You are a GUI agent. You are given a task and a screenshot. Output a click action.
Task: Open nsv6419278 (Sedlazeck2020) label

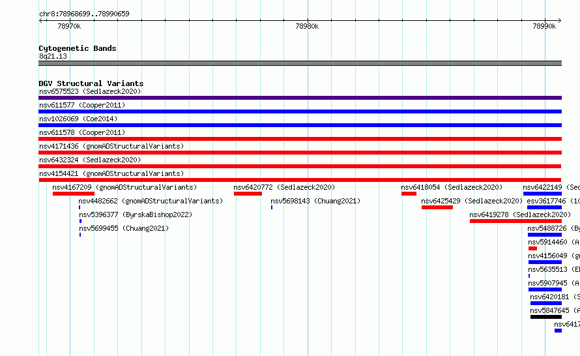point(520,215)
